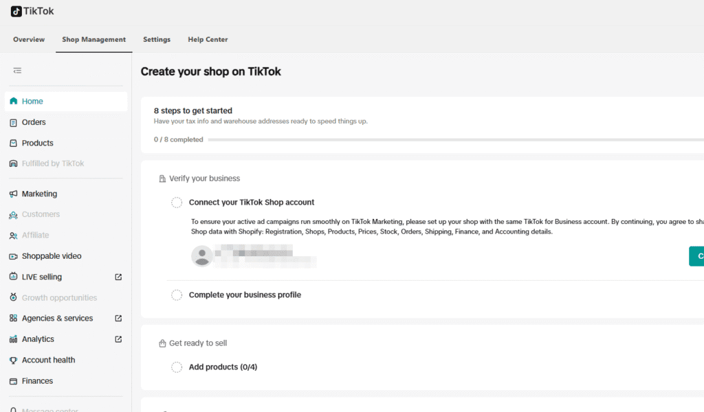Open the Overview tab

(x=29, y=39)
